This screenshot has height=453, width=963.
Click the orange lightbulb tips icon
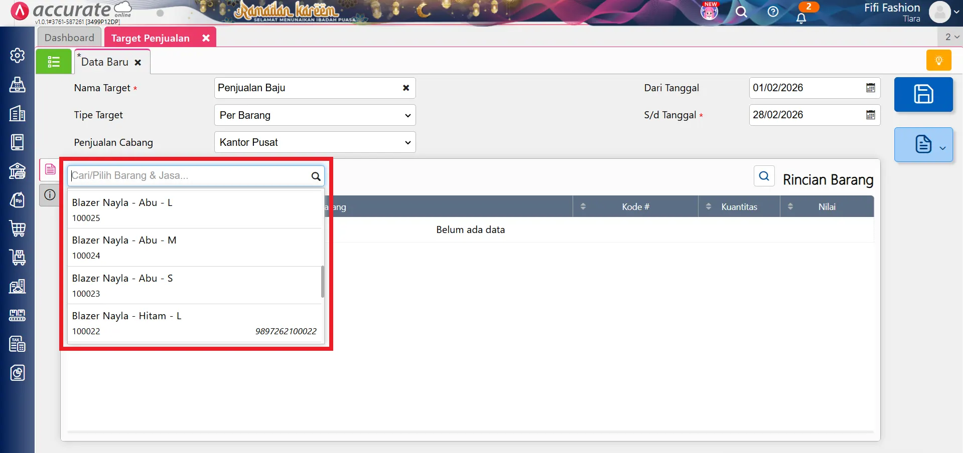(x=938, y=61)
